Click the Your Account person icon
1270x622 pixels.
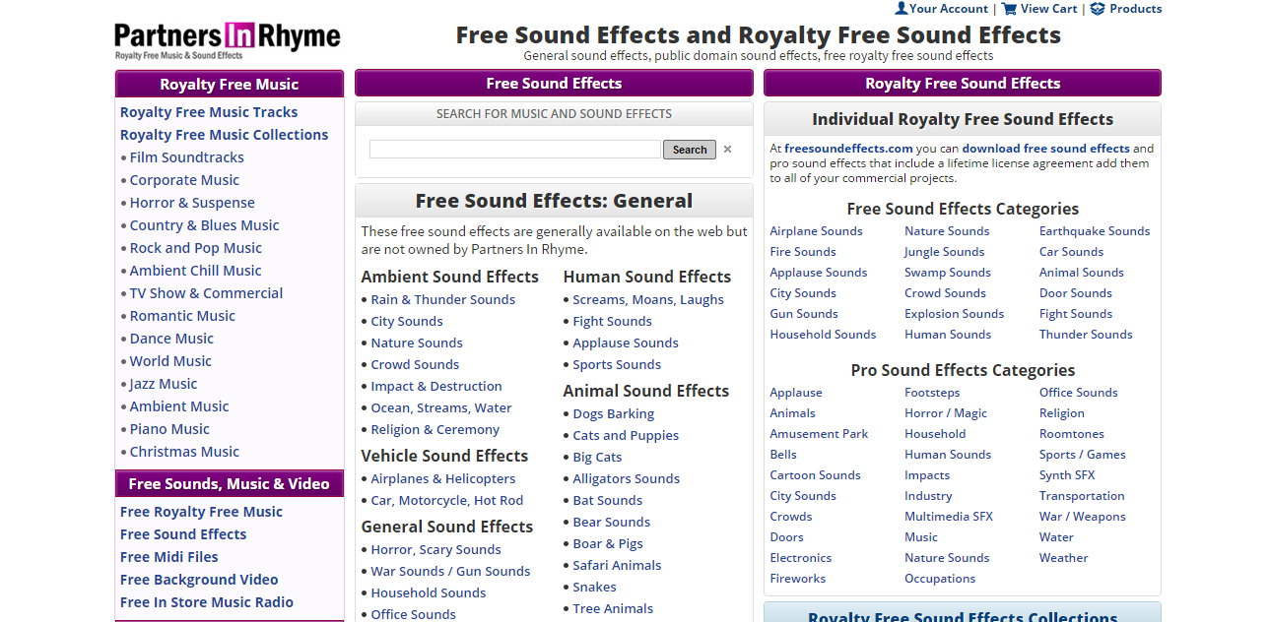[901, 9]
